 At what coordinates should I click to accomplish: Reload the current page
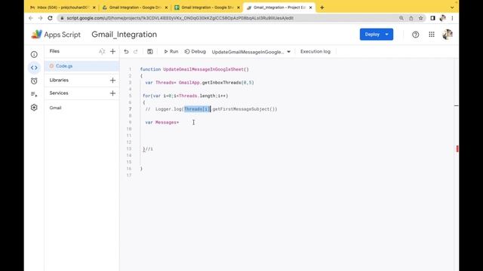(51, 18)
